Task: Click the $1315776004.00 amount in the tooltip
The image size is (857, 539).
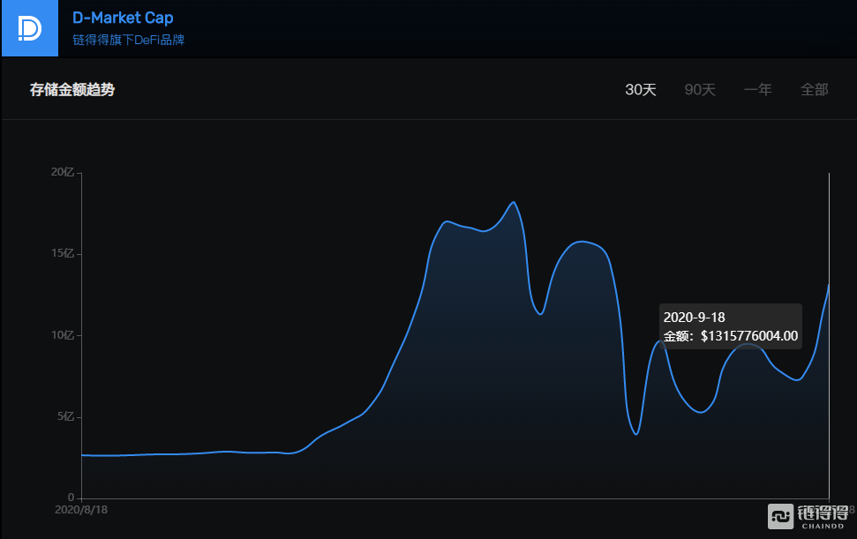Action: 748,336
